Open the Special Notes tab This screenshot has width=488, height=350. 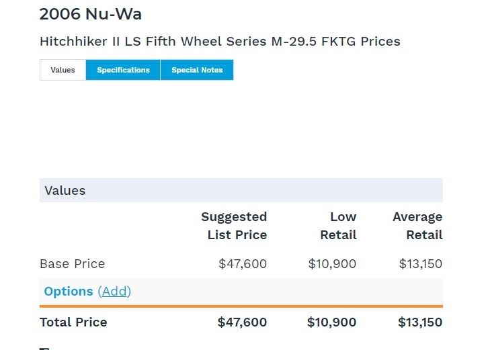coord(197,71)
